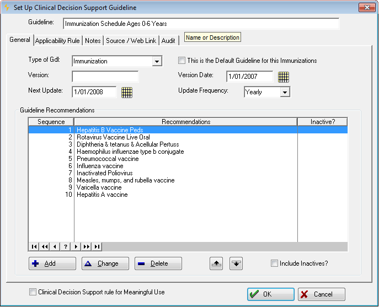379x307 pixels.
Task: Go back one page of records
Action: tap(45, 246)
